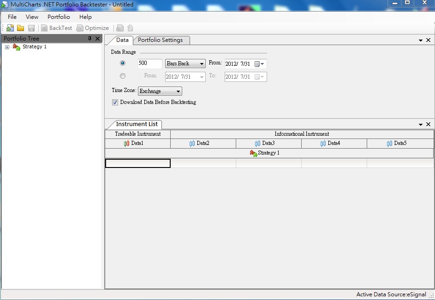The image size is (435, 300).
Task: Click Active Data Source:eSignal in status bar
Action: pos(391,294)
